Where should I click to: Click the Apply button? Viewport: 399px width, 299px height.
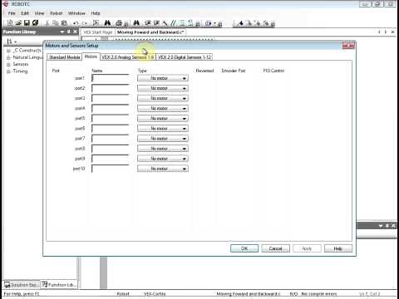point(307,248)
